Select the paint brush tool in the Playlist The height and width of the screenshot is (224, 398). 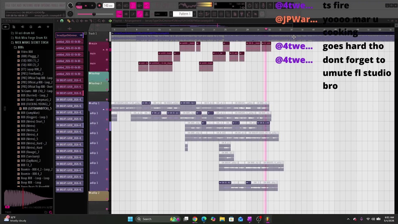point(73,21)
